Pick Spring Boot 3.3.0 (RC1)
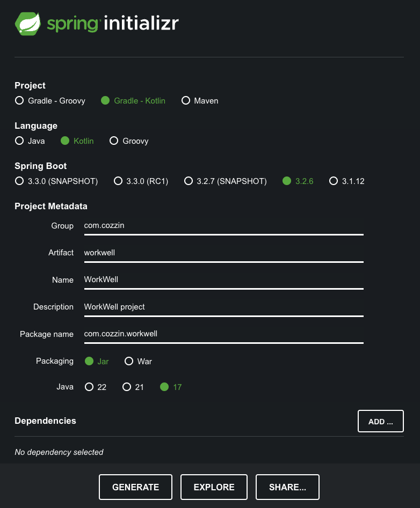Image resolution: width=420 pixels, height=508 pixels. [x=141, y=181]
